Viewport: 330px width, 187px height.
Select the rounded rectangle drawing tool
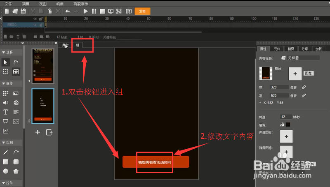coord(16,162)
